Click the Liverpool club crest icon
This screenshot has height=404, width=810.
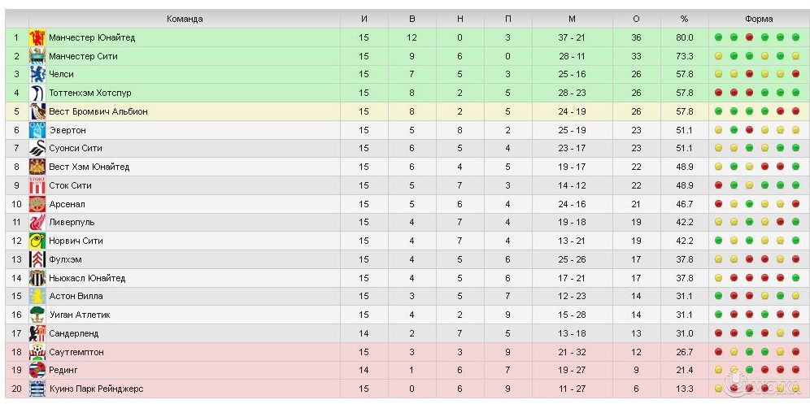pyautogui.click(x=37, y=222)
